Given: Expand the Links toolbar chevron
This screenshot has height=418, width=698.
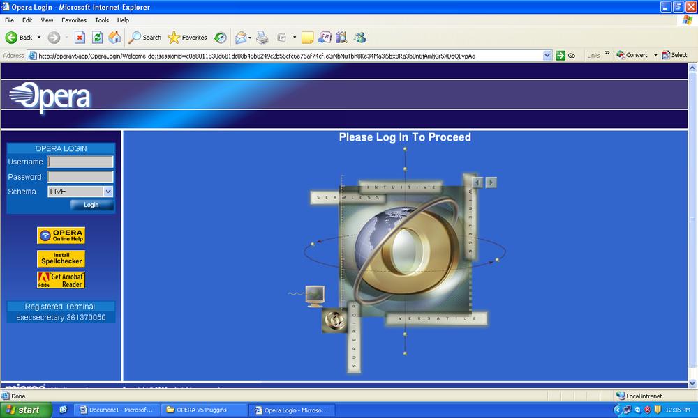Looking at the screenshot, I should click(x=607, y=53).
